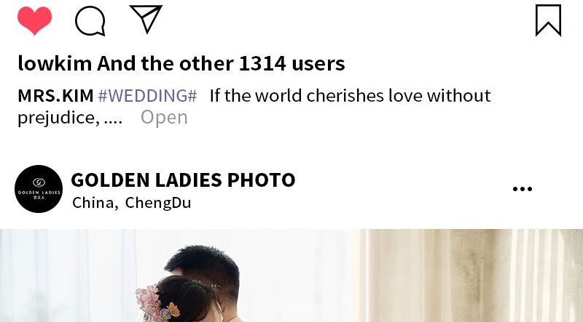
Task: Share the post using the paper plane icon
Action: [146, 19]
